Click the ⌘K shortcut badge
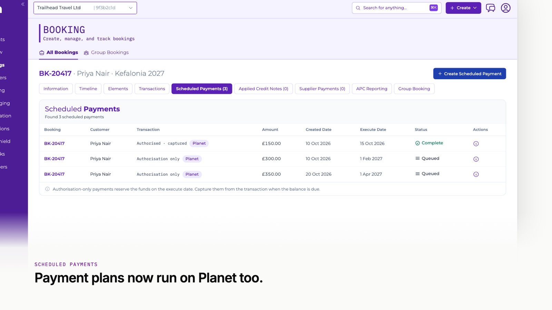 point(434,8)
